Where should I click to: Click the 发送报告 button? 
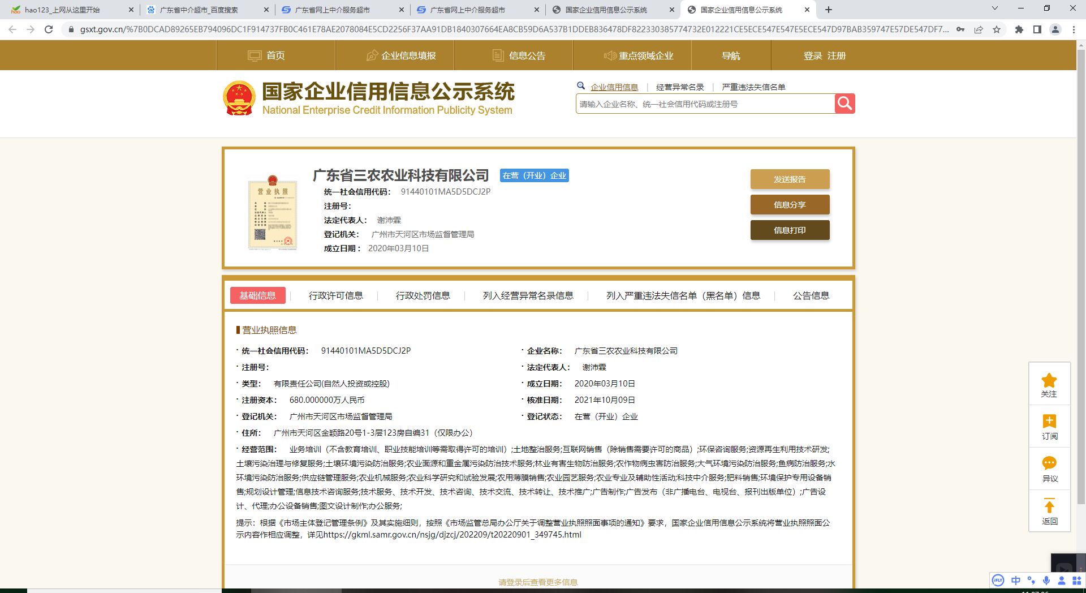coord(790,179)
